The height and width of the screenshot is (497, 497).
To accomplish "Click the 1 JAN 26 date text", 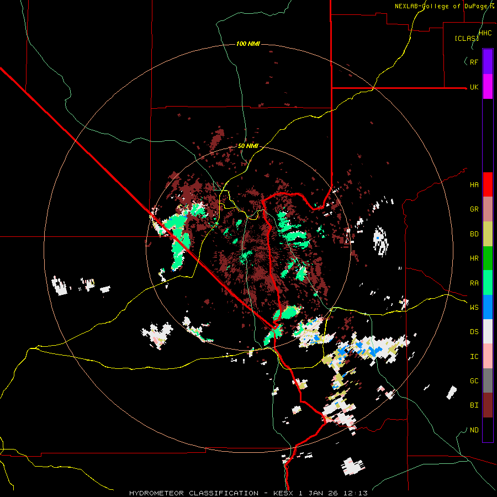I will pyautogui.click(x=319, y=493).
